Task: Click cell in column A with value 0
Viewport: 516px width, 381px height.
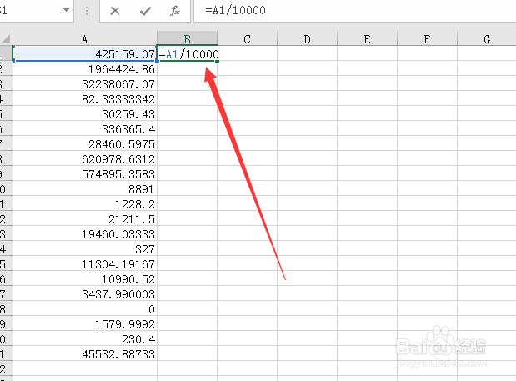Action: [x=85, y=309]
